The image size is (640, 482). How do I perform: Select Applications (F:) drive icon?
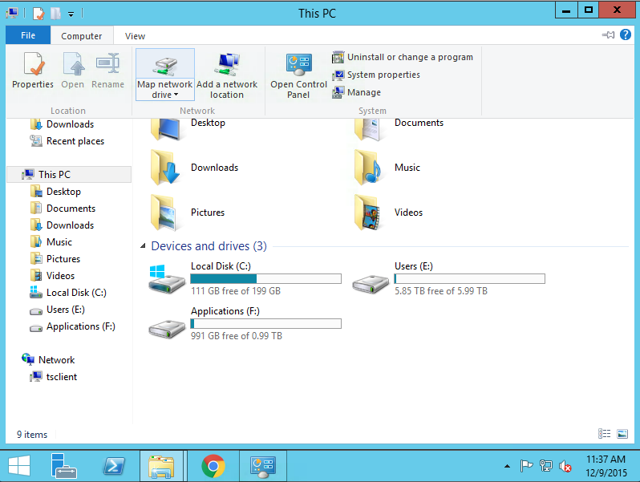coord(167,328)
